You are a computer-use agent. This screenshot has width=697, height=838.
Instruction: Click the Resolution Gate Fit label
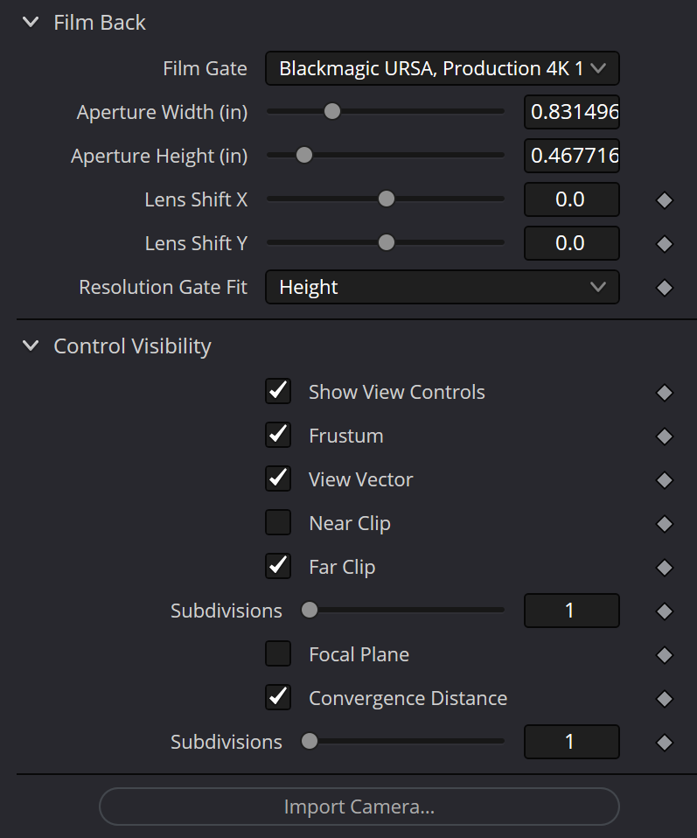pos(163,288)
